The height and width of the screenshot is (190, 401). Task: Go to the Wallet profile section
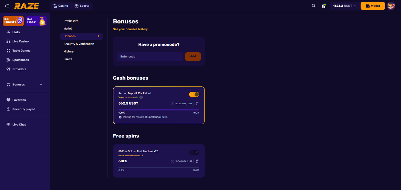point(68,28)
